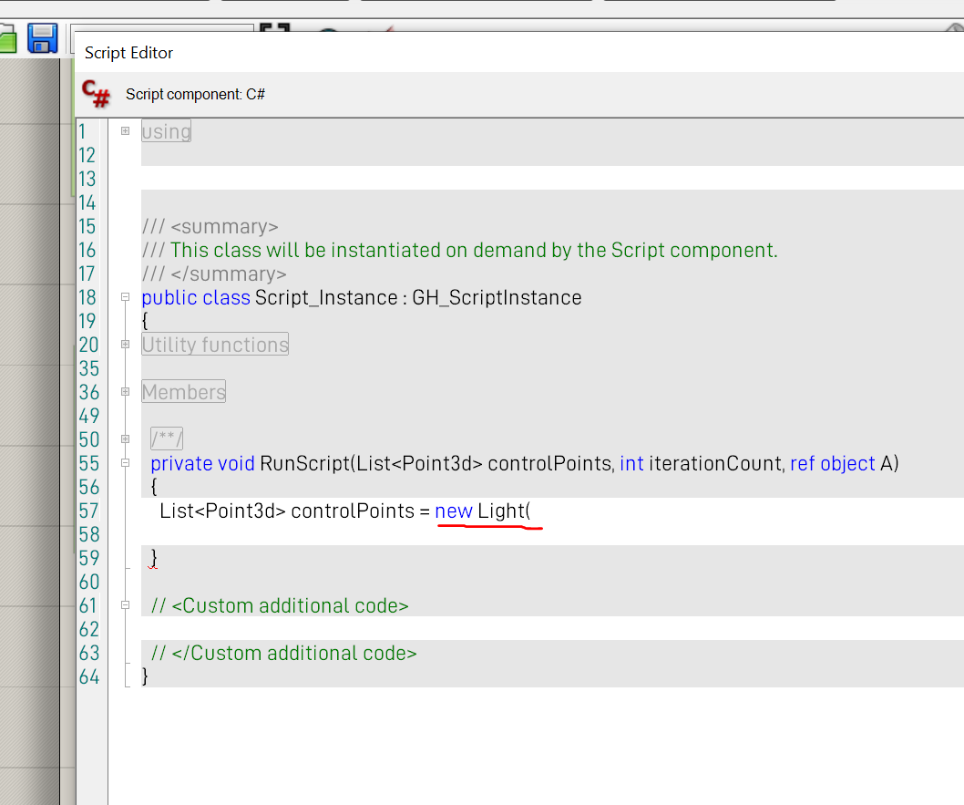Click the blue floppy-disk save icon
This screenshot has width=964, height=805.
[x=43, y=38]
